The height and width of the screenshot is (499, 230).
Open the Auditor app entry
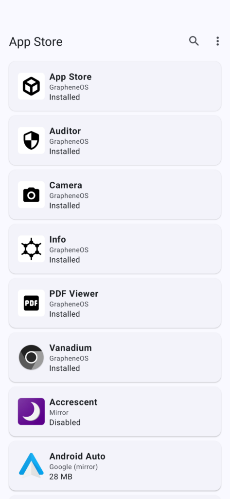tap(115, 140)
